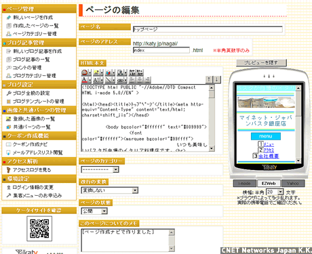Screen dimensions: 312x254
Task: Click the link insert icon in HTML toolbar
Action: pyautogui.click(x=120, y=72)
